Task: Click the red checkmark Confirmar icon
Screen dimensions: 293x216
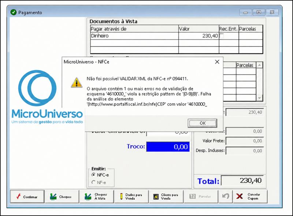Action: pyautogui.click(x=18, y=197)
